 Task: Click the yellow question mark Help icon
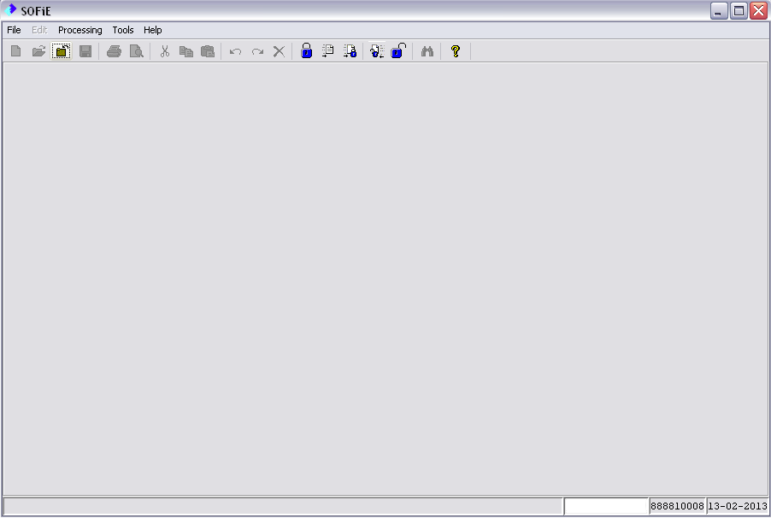[x=455, y=51]
